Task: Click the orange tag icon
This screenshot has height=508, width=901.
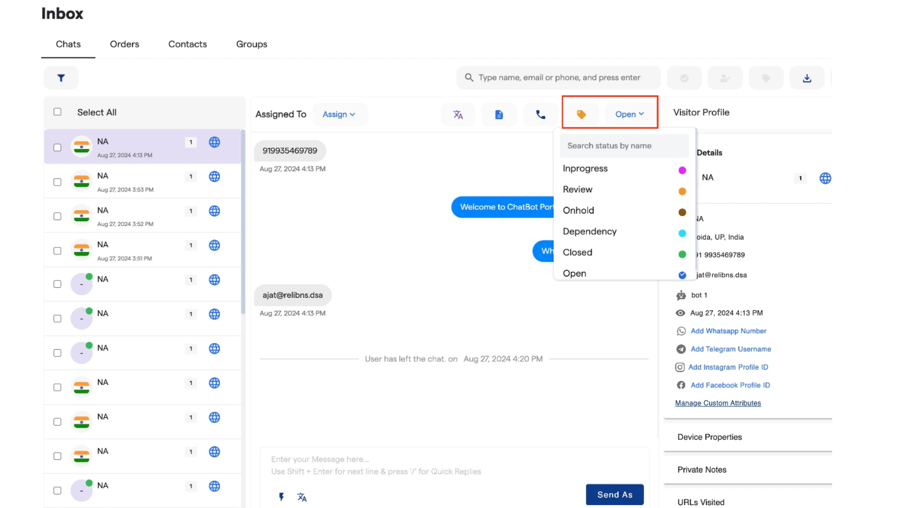Action: pos(581,115)
